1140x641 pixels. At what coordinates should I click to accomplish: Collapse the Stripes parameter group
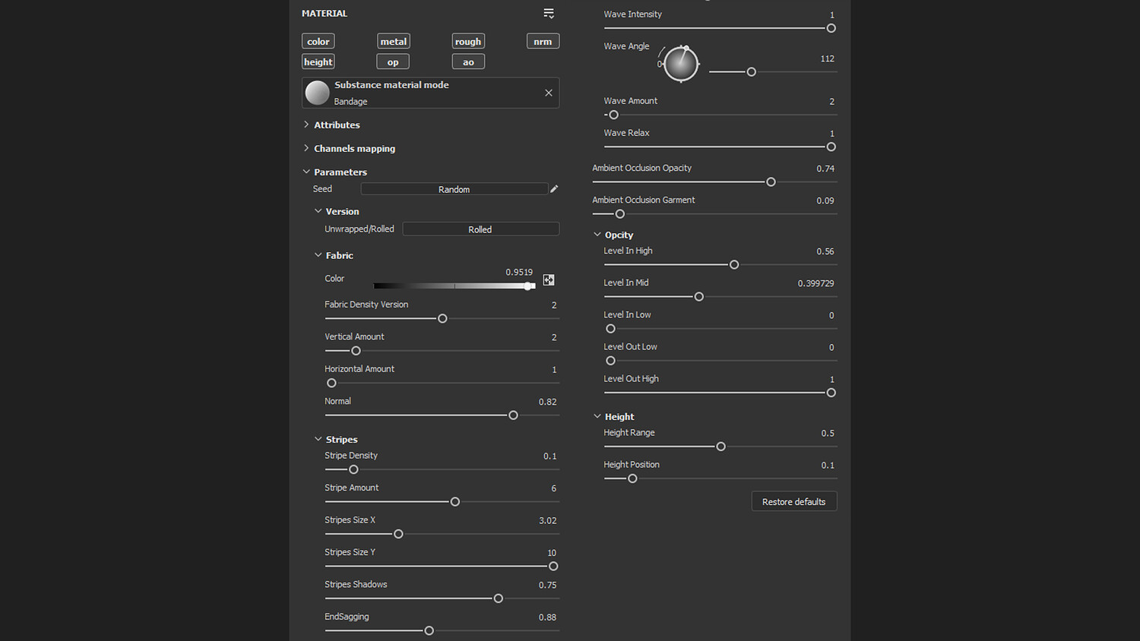pos(318,439)
